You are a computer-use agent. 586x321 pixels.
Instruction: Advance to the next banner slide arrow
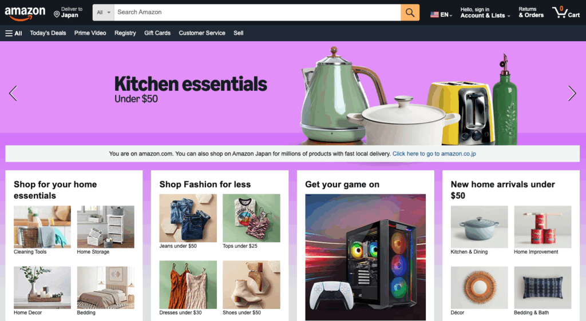tap(572, 93)
